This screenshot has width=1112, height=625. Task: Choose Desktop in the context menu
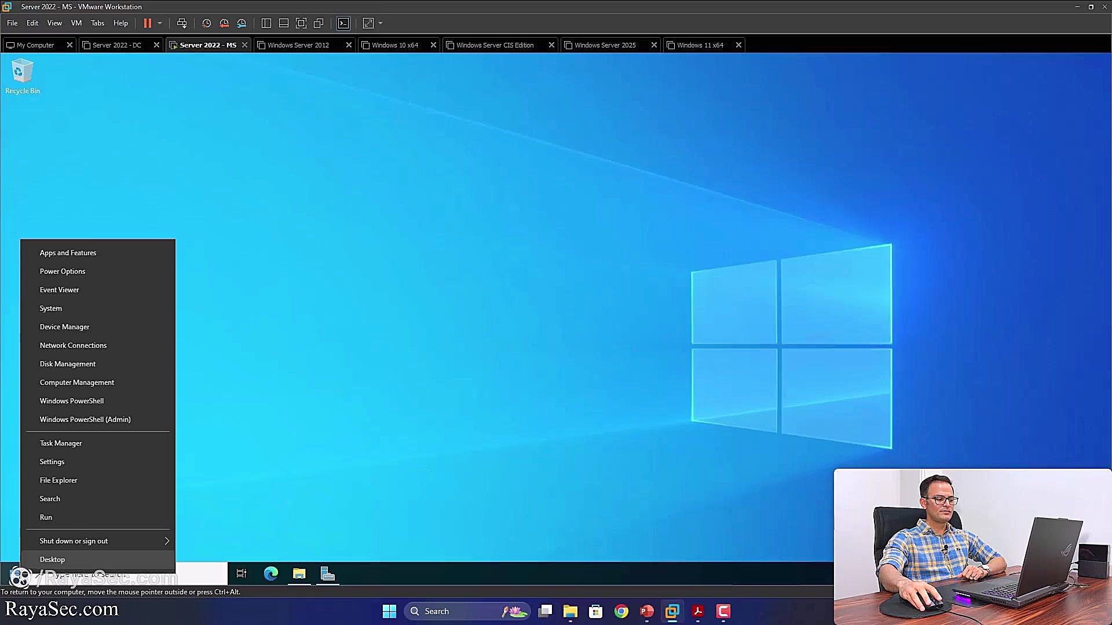point(98,560)
